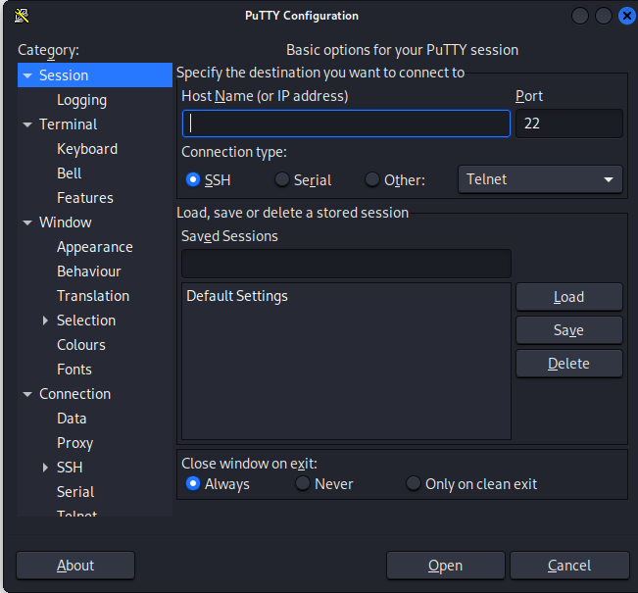The height and width of the screenshot is (593, 638).
Task: Click the Save session button
Action: coord(568,330)
